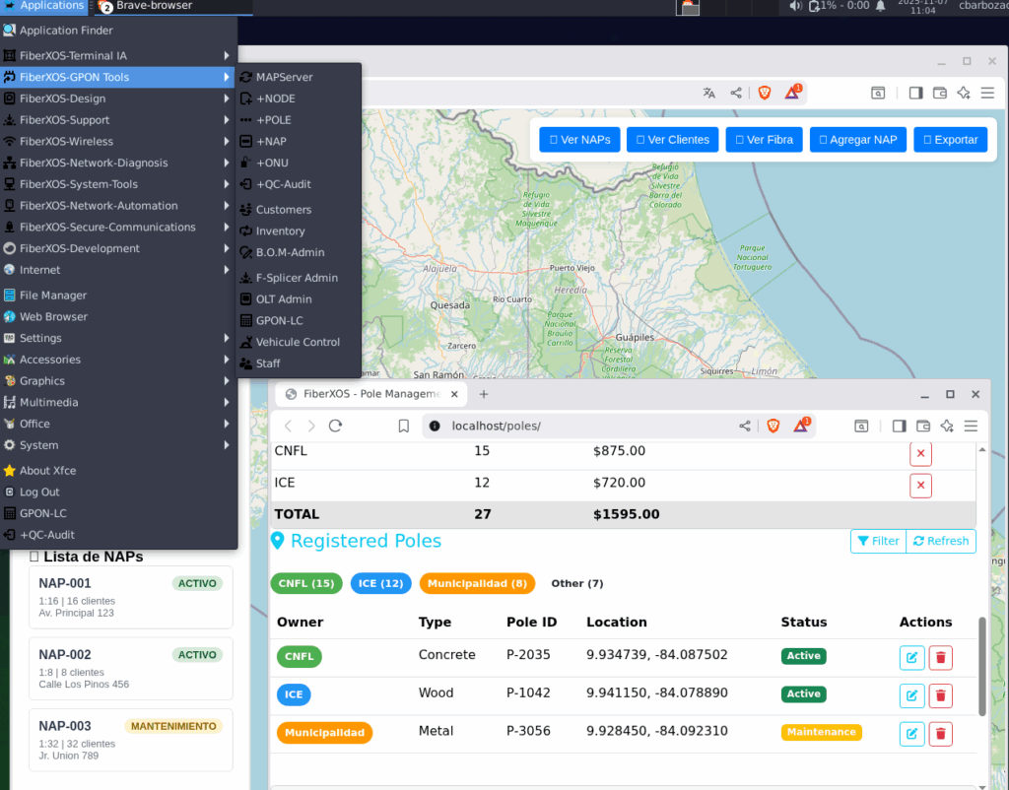Click the Agregar NAP button

[857, 140]
